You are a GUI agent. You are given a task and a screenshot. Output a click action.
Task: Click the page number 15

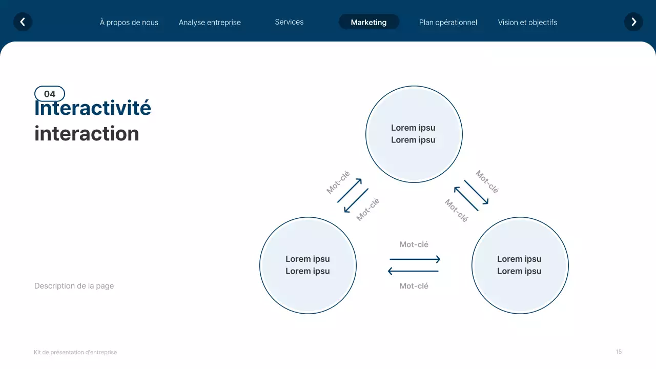[x=618, y=352]
